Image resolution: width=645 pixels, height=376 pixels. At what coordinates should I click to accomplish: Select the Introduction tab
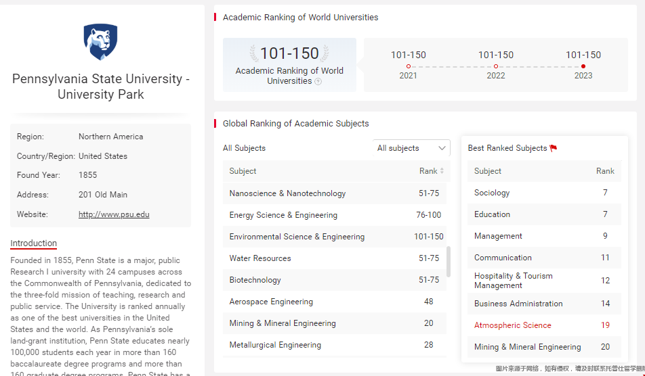[34, 243]
